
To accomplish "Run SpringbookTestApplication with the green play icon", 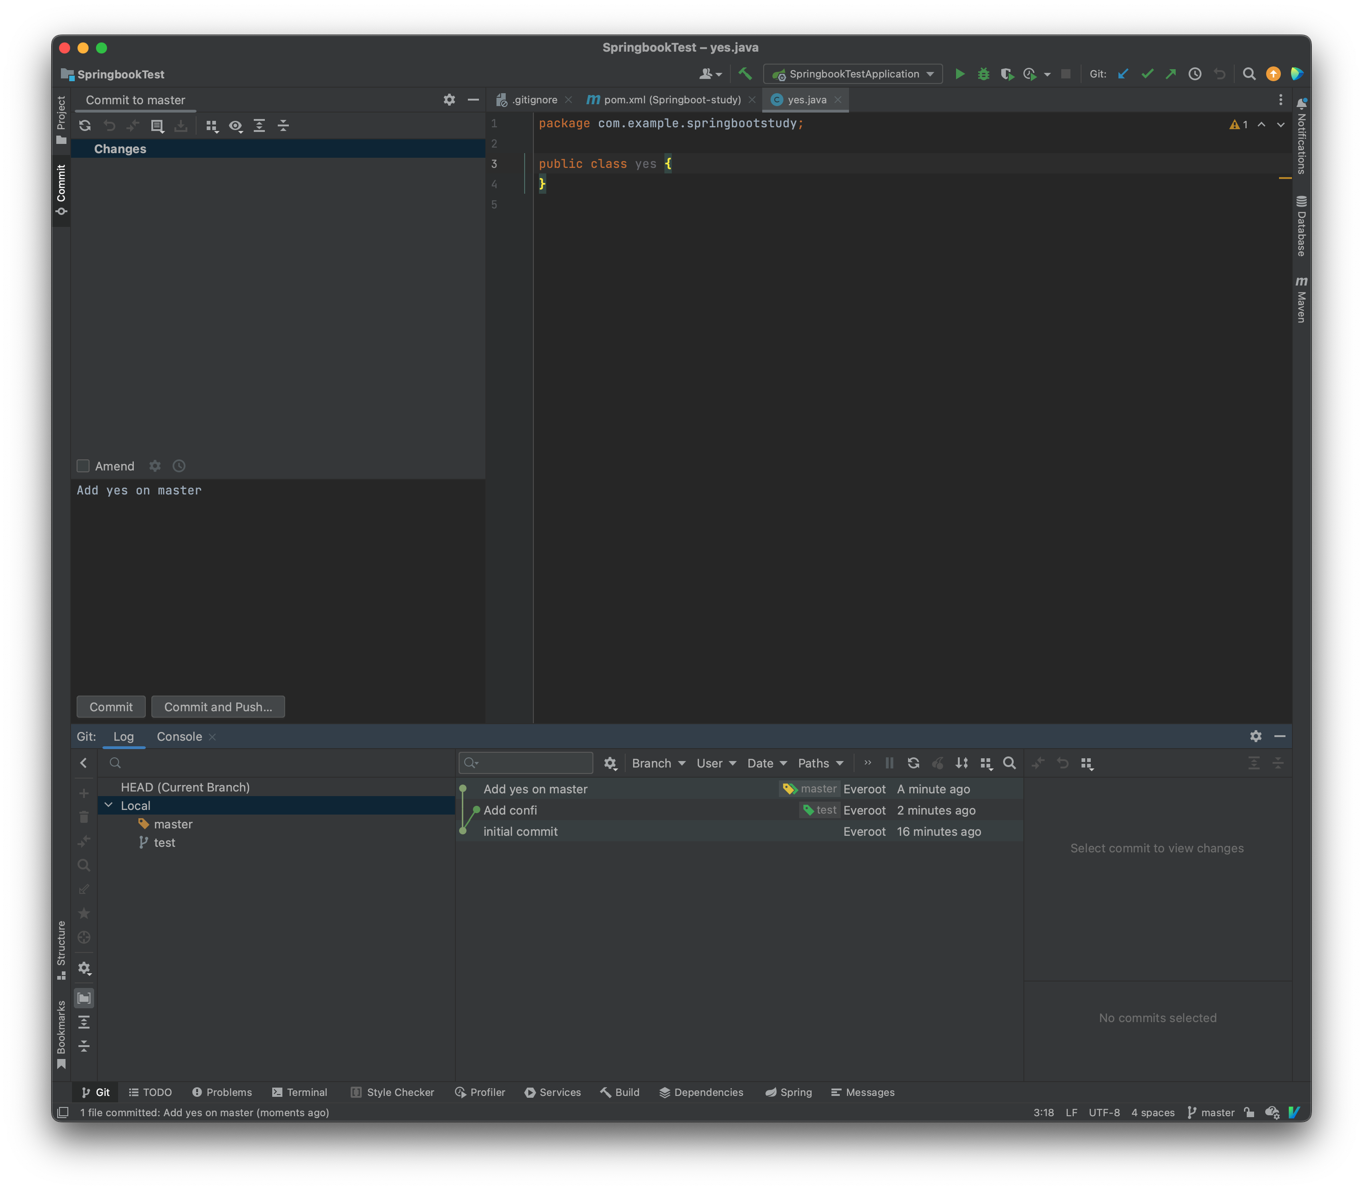I will (959, 74).
